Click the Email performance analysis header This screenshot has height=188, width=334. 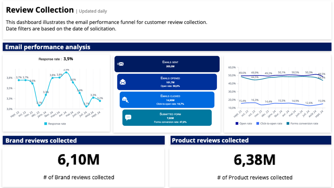(x=48, y=47)
